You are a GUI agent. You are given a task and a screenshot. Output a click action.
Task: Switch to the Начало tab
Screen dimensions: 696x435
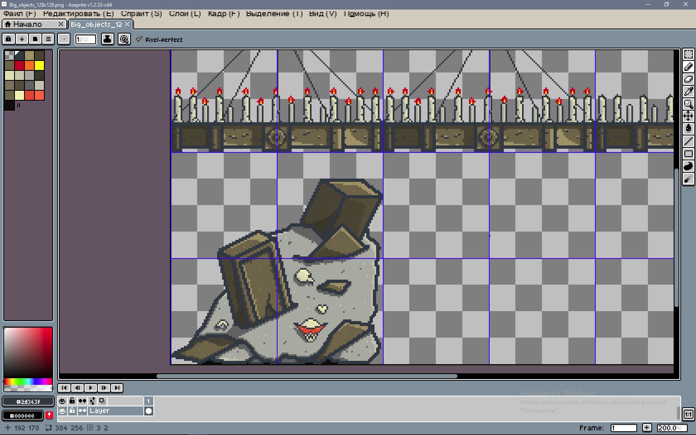click(28, 24)
